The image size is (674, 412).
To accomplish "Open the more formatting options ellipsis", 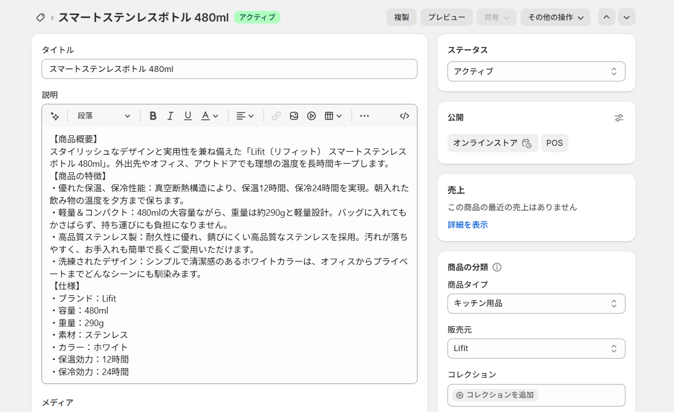I will coord(364,116).
